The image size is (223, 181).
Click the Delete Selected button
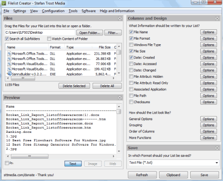[74, 86]
